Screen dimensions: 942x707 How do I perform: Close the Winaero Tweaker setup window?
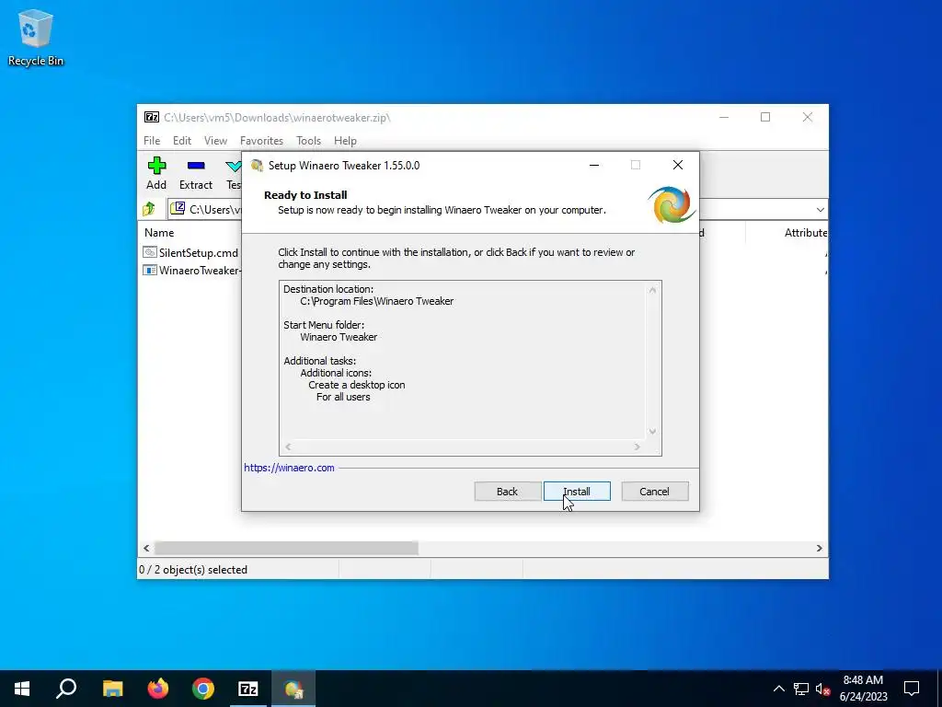tap(678, 165)
